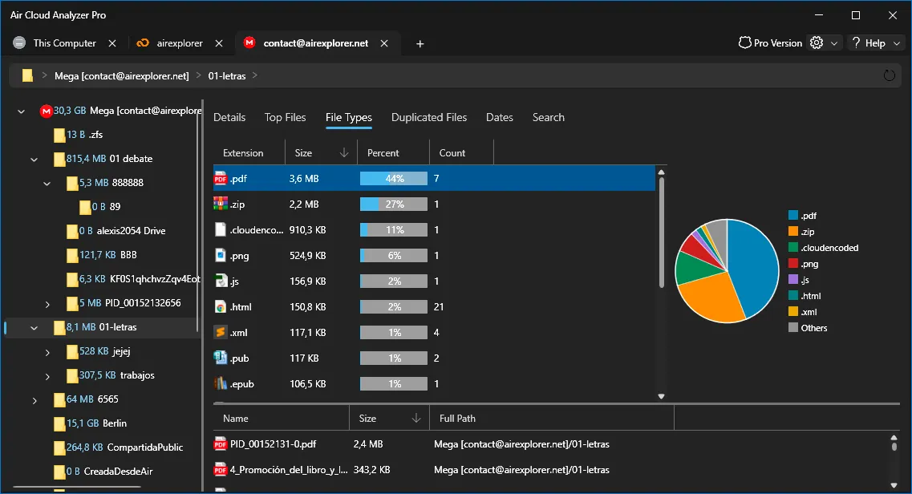Click the Help question mark icon
Viewport: 912px width, 494px height.
tap(856, 43)
